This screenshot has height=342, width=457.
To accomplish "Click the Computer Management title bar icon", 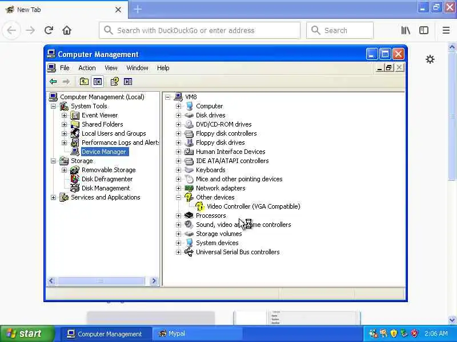I will [51, 54].
